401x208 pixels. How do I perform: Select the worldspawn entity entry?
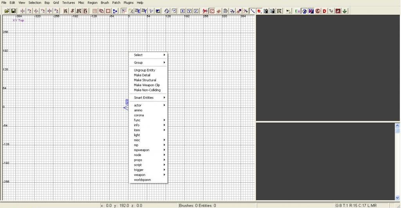coord(148,180)
